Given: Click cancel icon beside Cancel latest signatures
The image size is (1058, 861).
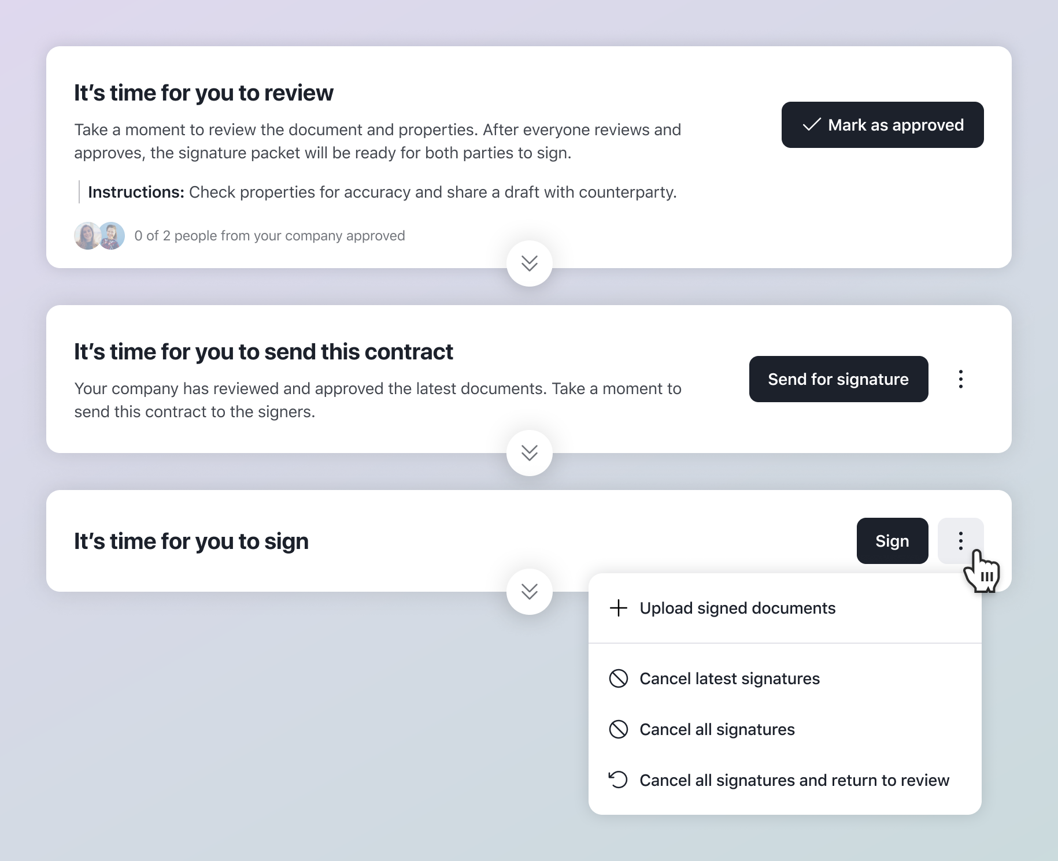Looking at the screenshot, I should coord(618,678).
